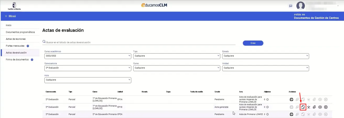Expand the Estado filter dropdown

tap(265, 56)
